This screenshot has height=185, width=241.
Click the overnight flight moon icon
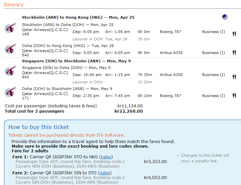(x=225, y=17)
